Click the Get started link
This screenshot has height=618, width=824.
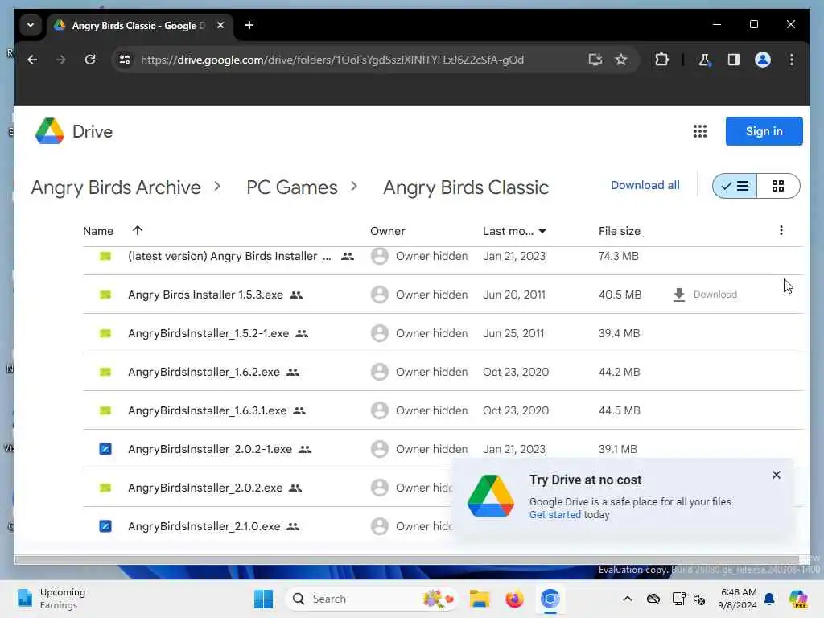(x=555, y=514)
